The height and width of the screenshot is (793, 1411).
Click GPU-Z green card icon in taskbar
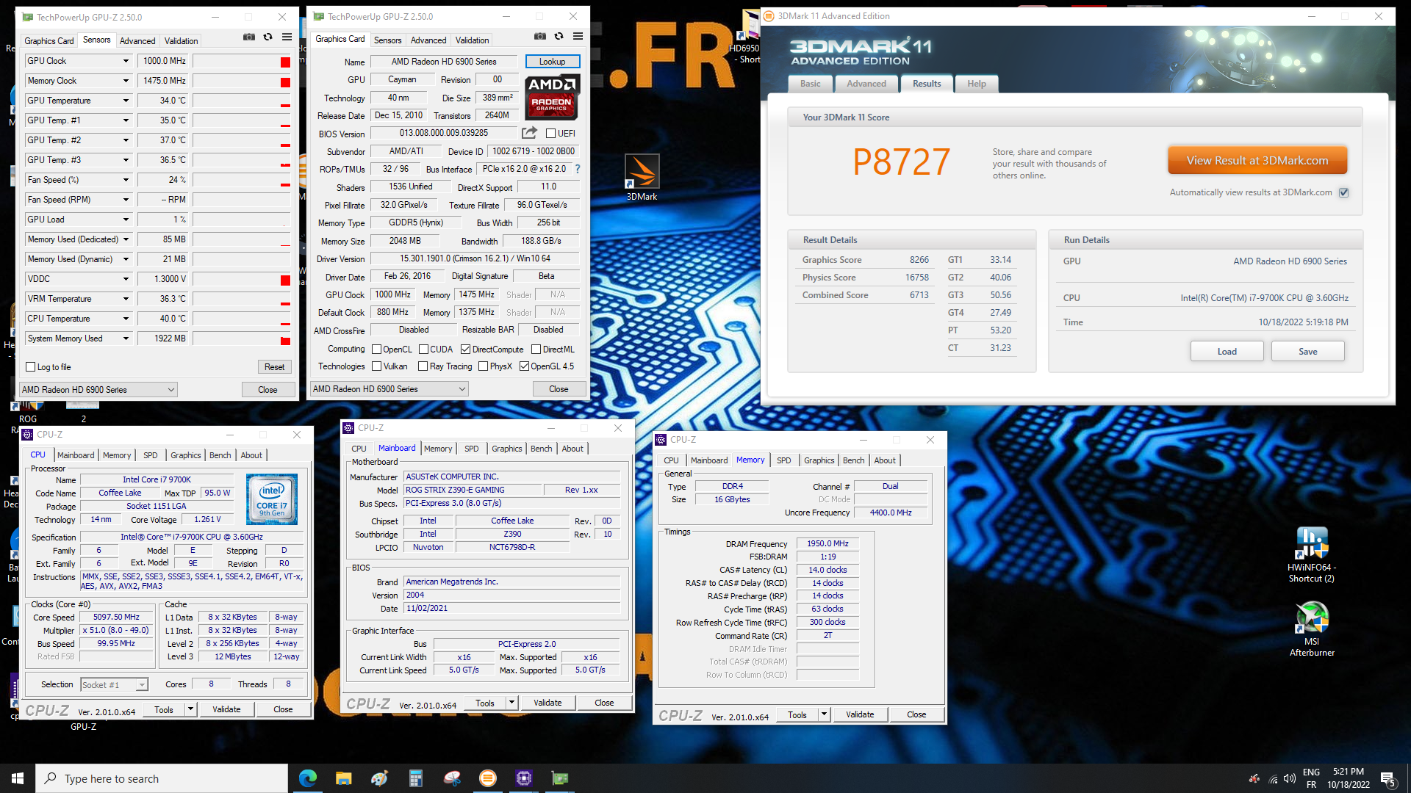point(560,778)
